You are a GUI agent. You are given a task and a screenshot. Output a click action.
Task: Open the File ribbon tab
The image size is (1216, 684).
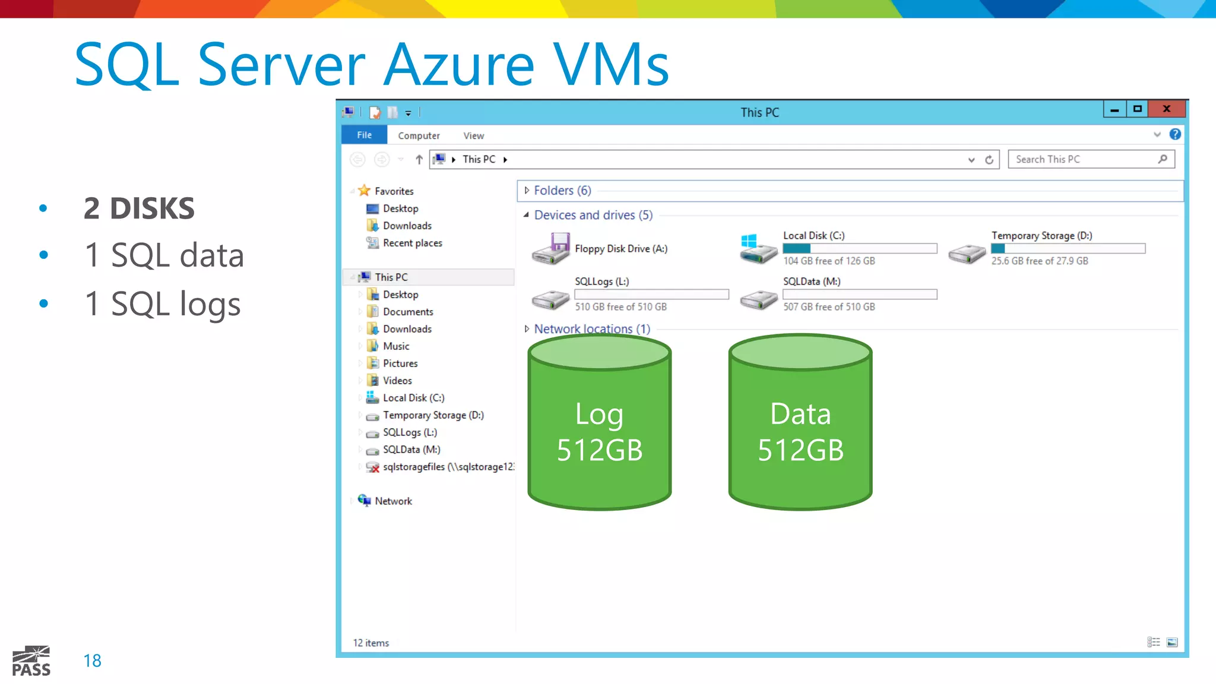pos(364,135)
